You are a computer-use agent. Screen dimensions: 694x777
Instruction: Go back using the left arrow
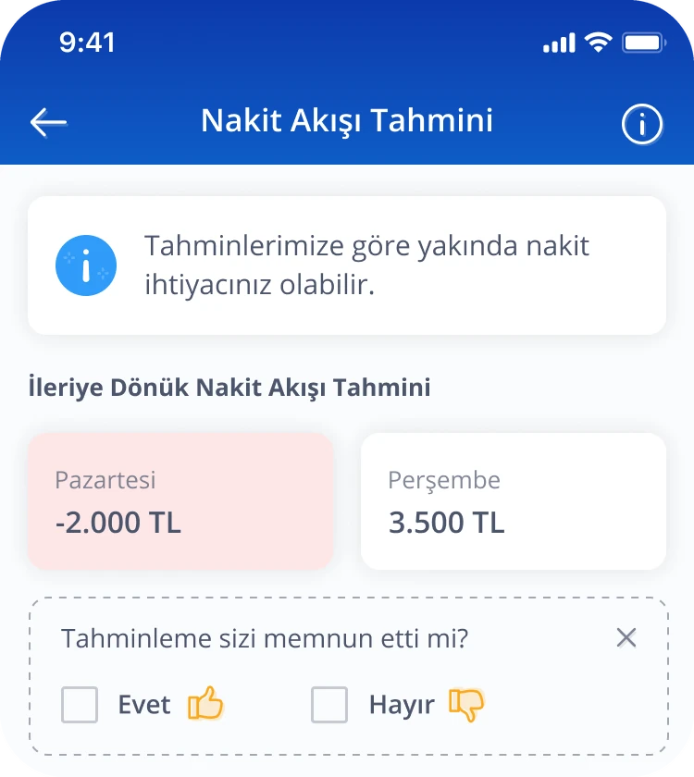[x=48, y=122]
